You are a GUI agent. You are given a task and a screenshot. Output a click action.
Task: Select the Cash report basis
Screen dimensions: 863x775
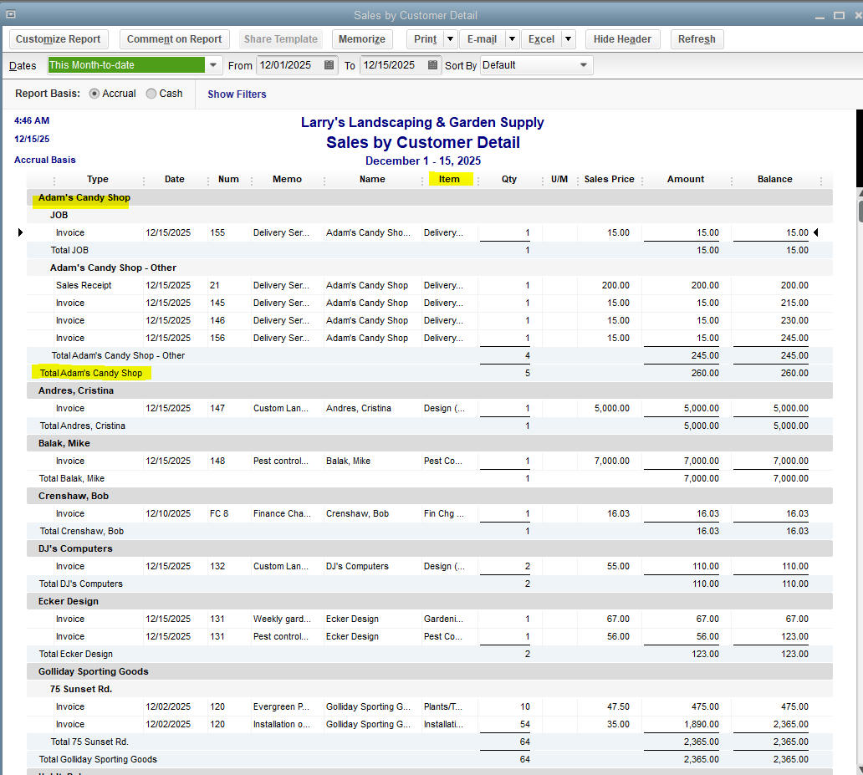tap(151, 94)
